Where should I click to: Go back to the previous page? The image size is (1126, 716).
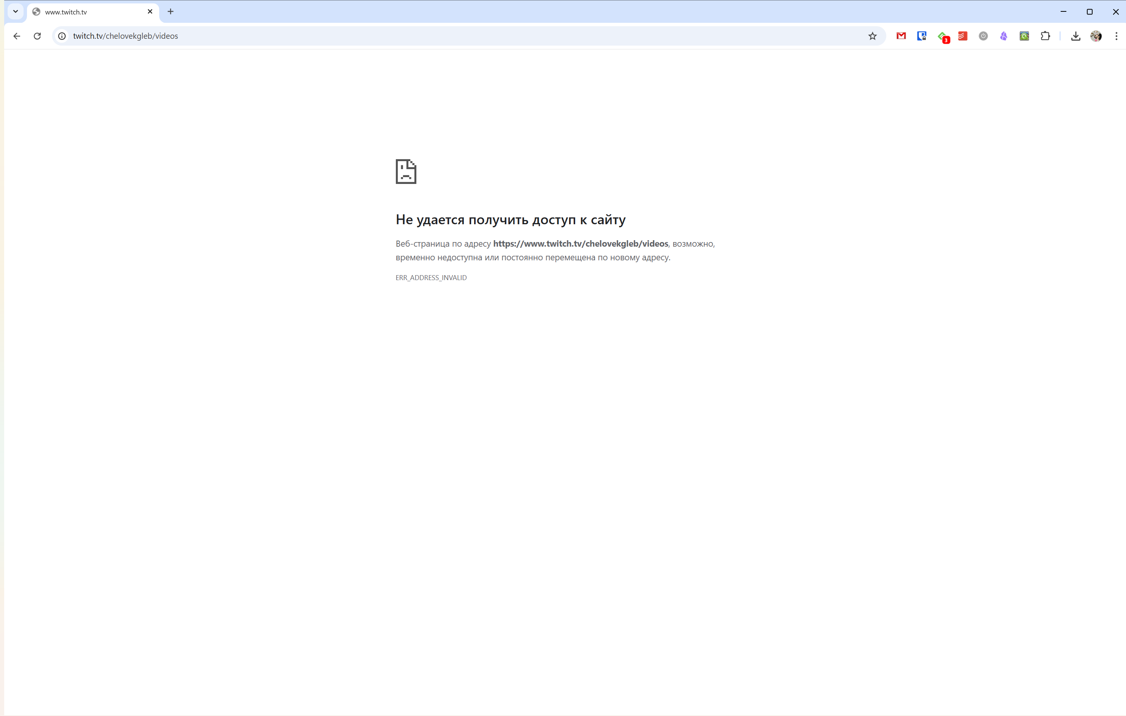(17, 36)
